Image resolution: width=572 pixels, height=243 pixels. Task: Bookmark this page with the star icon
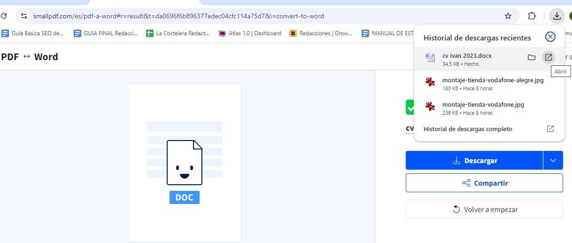click(508, 16)
